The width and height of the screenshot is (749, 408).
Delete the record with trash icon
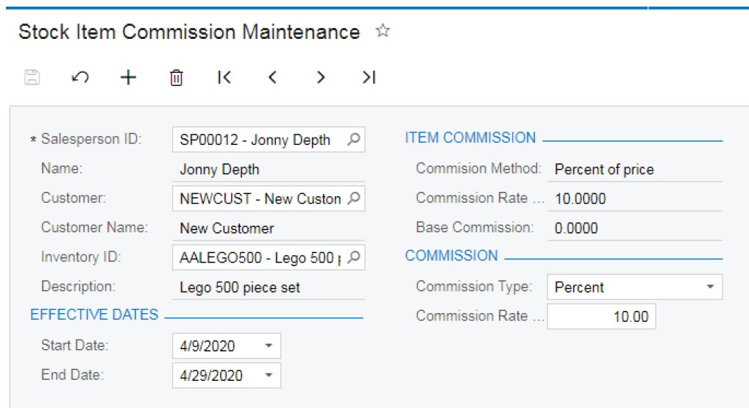click(x=177, y=77)
